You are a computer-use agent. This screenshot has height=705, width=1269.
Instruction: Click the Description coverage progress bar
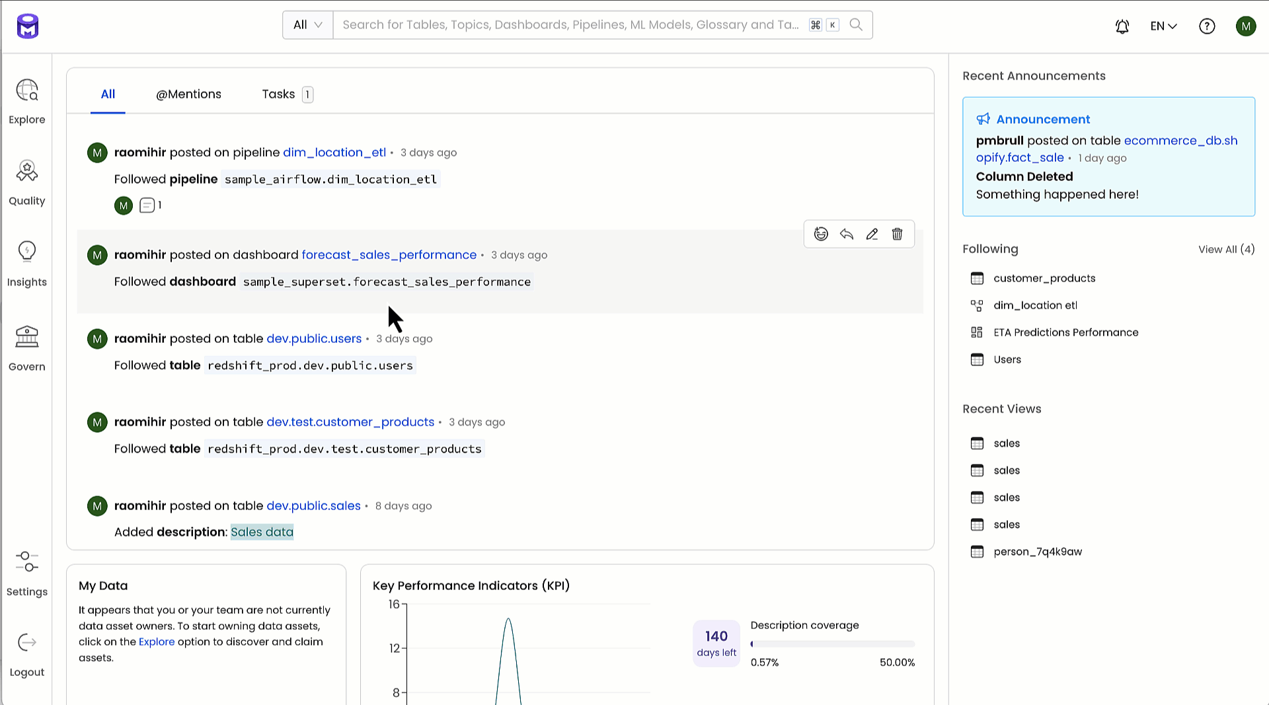click(x=832, y=644)
